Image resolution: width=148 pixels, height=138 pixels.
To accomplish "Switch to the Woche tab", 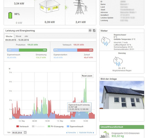I will pyautogui.click(x=9, y=36).
